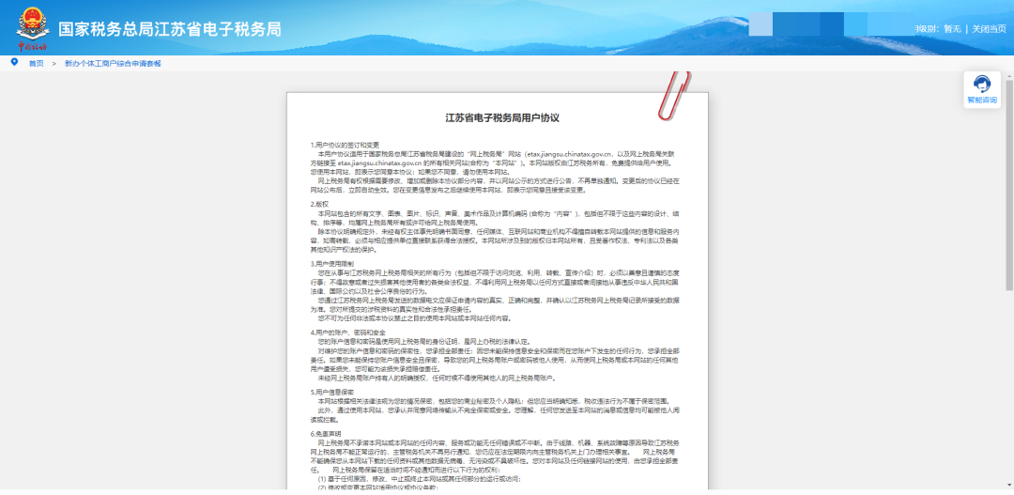Click section heading 6.免责声明
Screen dimensions: 1014x495
pyautogui.click(x=325, y=434)
